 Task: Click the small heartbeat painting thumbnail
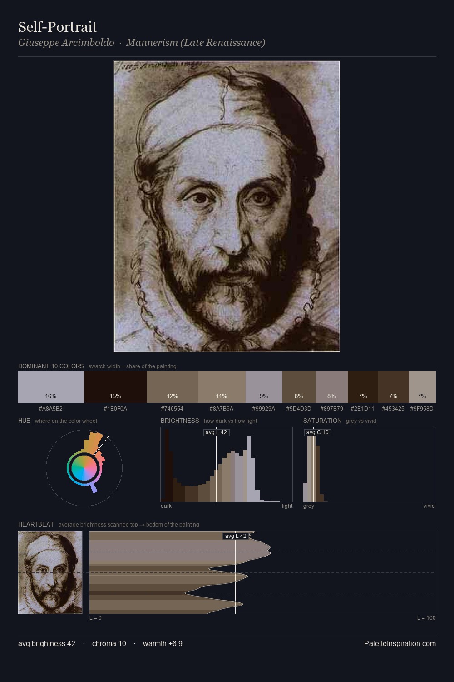click(x=50, y=572)
